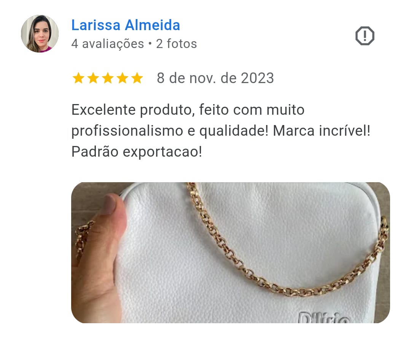The width and height of the screenshot is (411, 340).
Task: Tap the fifth yellow rating star
Action: pyautogui.click(x=137, y=78)
